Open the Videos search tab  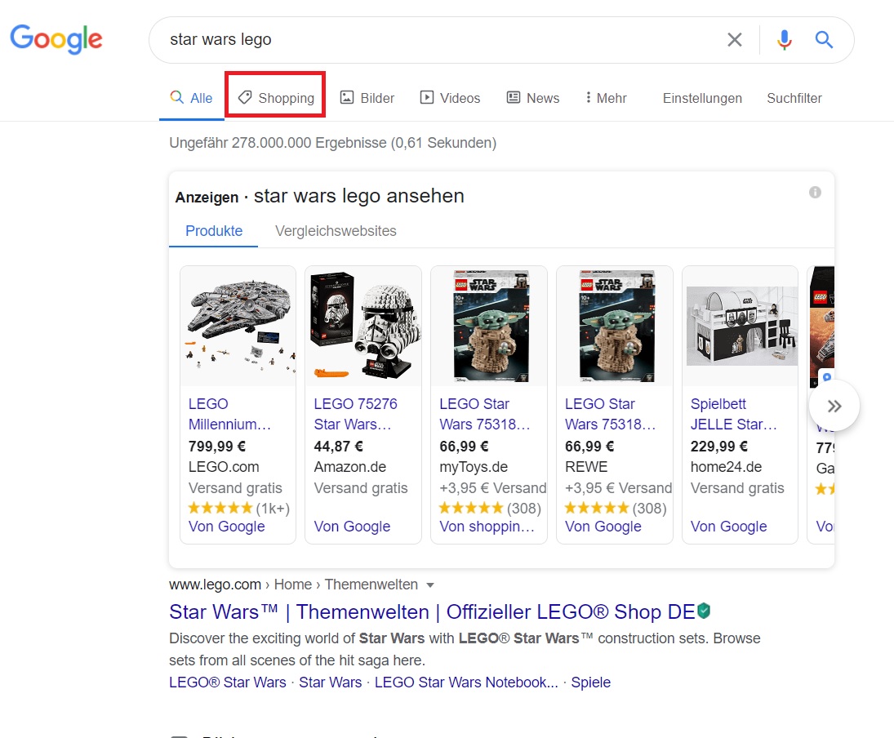coord(450,98)
